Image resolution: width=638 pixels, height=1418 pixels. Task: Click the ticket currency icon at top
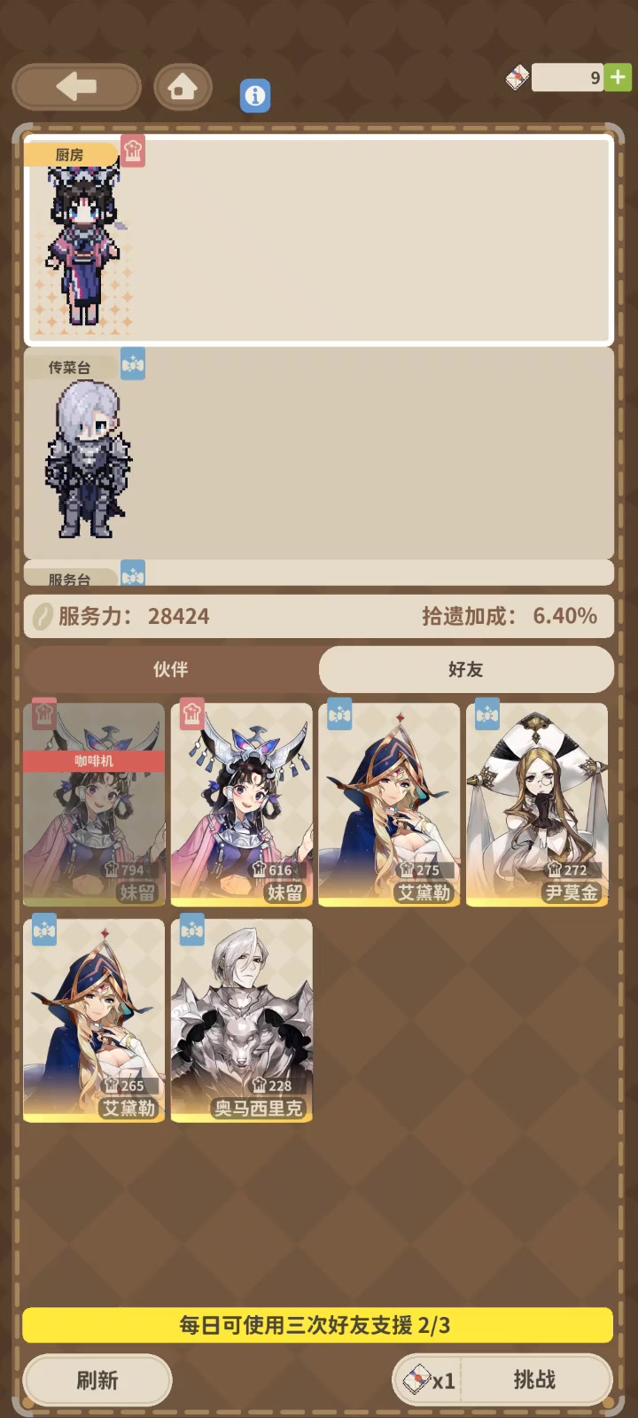tap(517, 77)
